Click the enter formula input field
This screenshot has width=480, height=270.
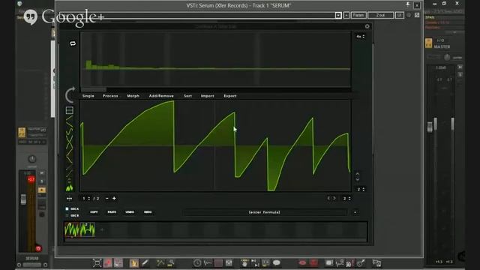[x=265, y=212]
